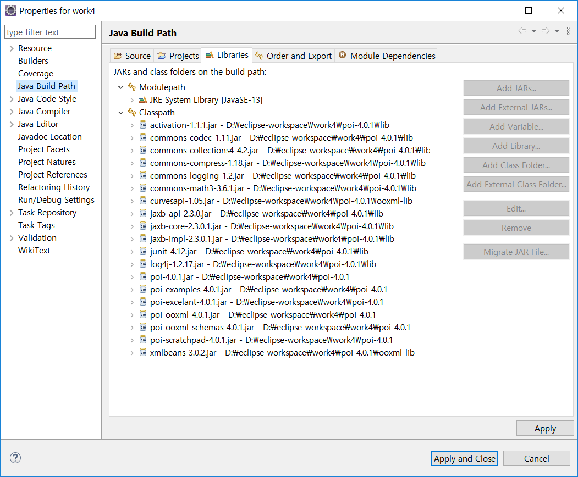Expand the Java Code Style category
Viewport: 578px width, 477px height.
(x=12, y=99)
